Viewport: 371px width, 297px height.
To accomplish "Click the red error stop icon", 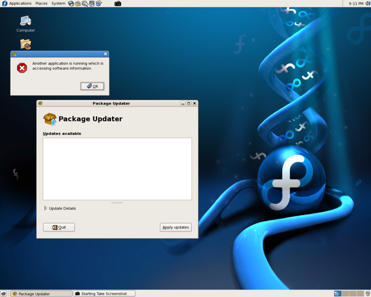I will click(22, 68).
